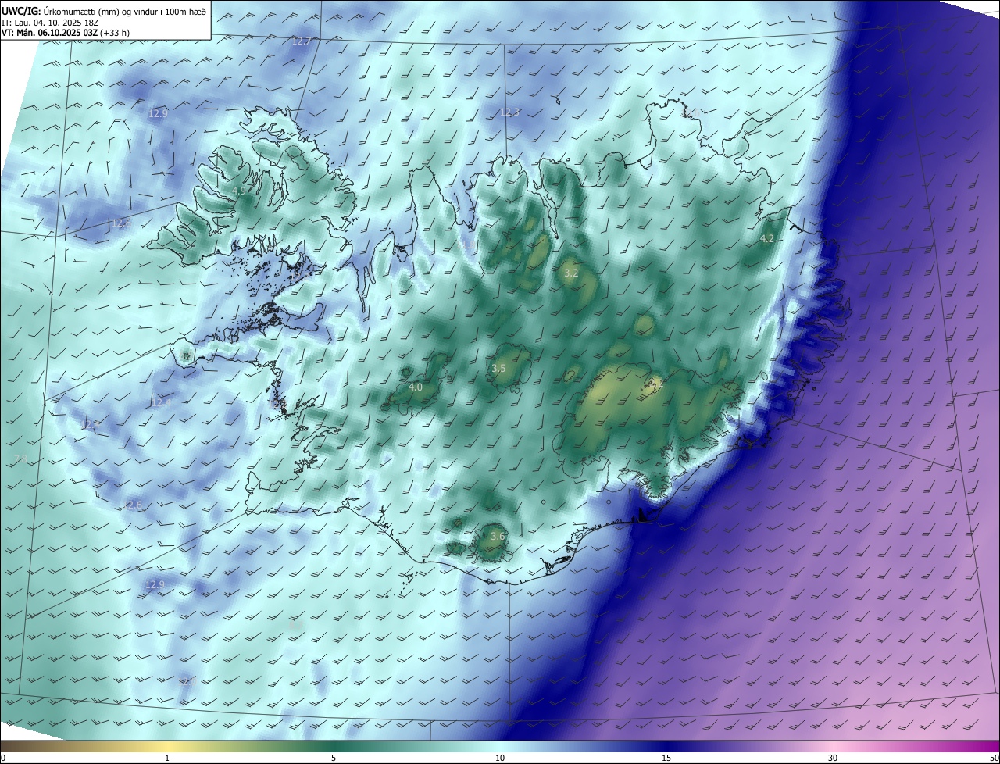Click the '5' tick on the colour scale
The width and height of the screenshot is (1000, 764).
point(334,758)
